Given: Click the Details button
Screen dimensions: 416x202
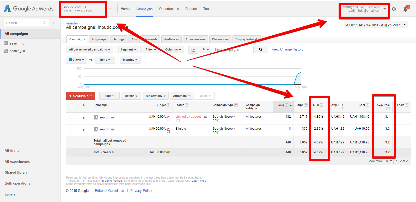Looking at the screenshot, I should pos(131,96).
